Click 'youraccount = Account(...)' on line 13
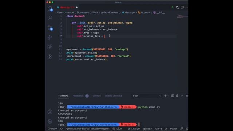 (99, 56)
